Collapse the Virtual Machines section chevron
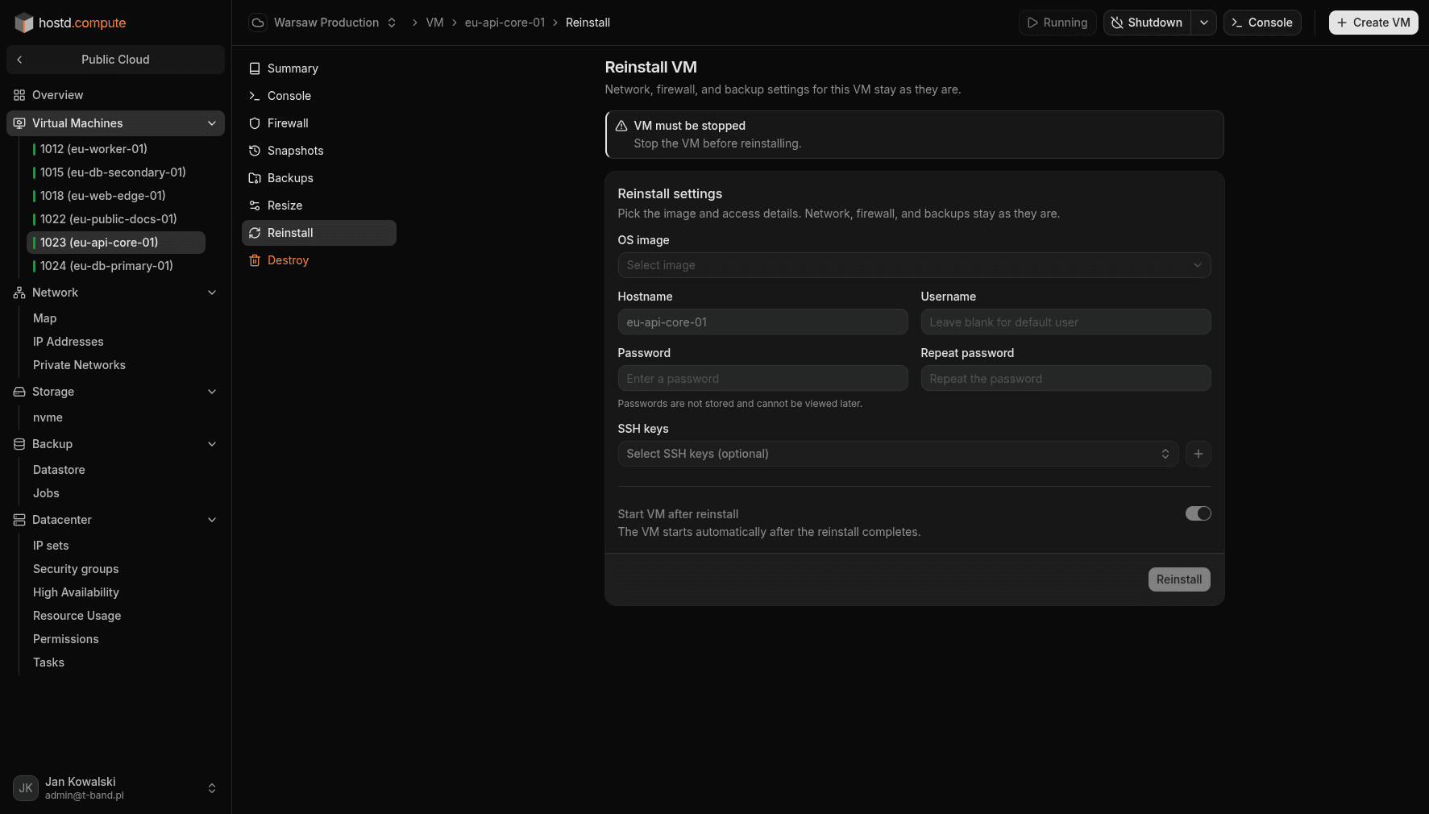 (212, 123)
